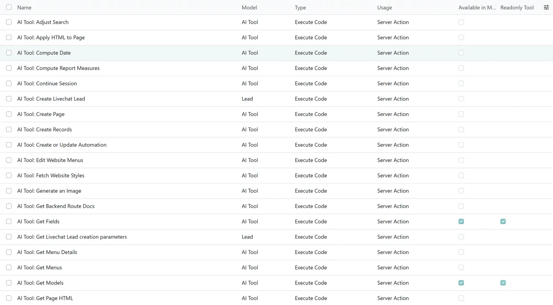Open AI Tool: Get Backend Route Docs
This screenshot has width=553, height=305.
(x=56, y=206)
